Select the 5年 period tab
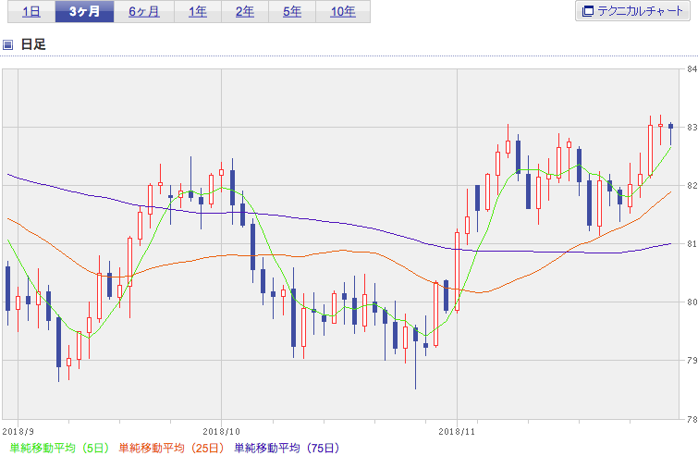698x456 pixels. (292, 12)
